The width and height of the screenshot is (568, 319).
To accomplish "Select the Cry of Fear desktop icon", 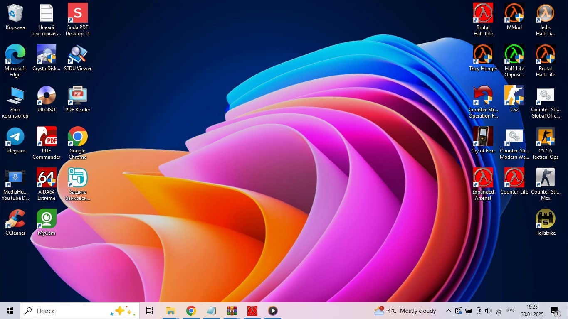I will click(x=483, y=137).
